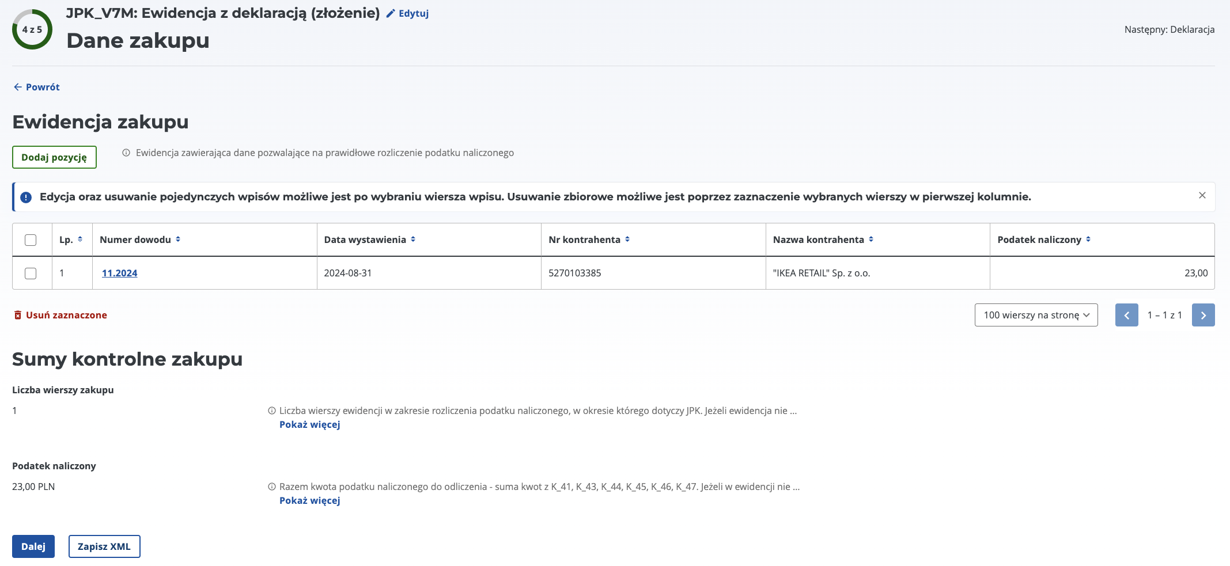
Task: Toggle the select-all header checkbox
Action: pos(31,240)
